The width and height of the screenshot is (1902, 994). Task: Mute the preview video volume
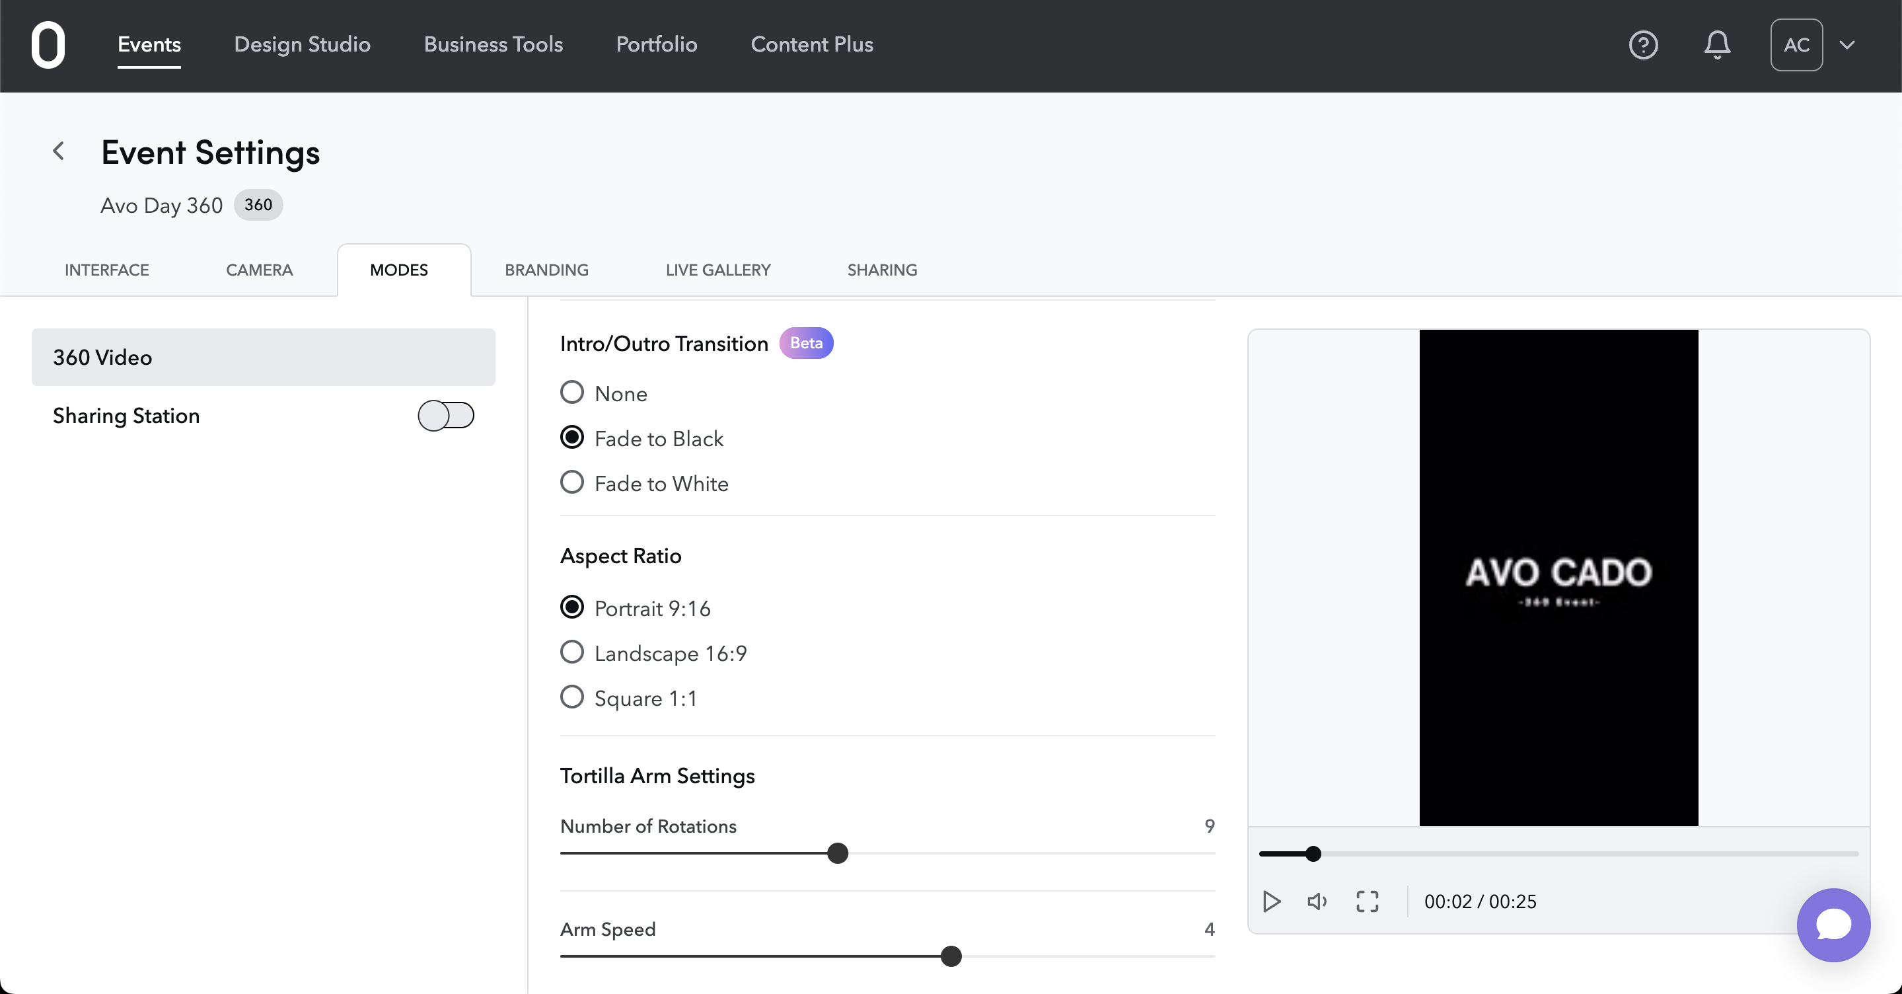tap(1317, 901)
